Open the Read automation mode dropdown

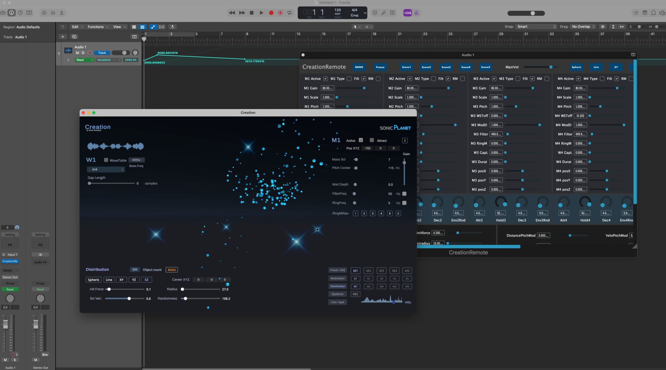(x=84, y=60)
